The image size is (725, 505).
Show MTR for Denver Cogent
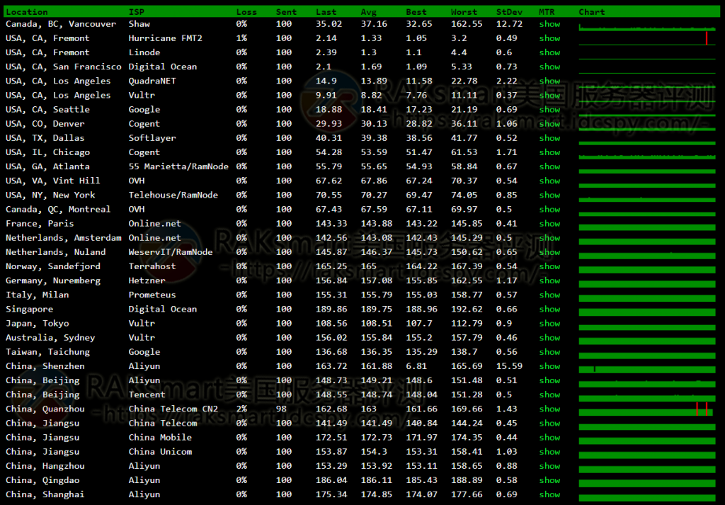point(549,124)
